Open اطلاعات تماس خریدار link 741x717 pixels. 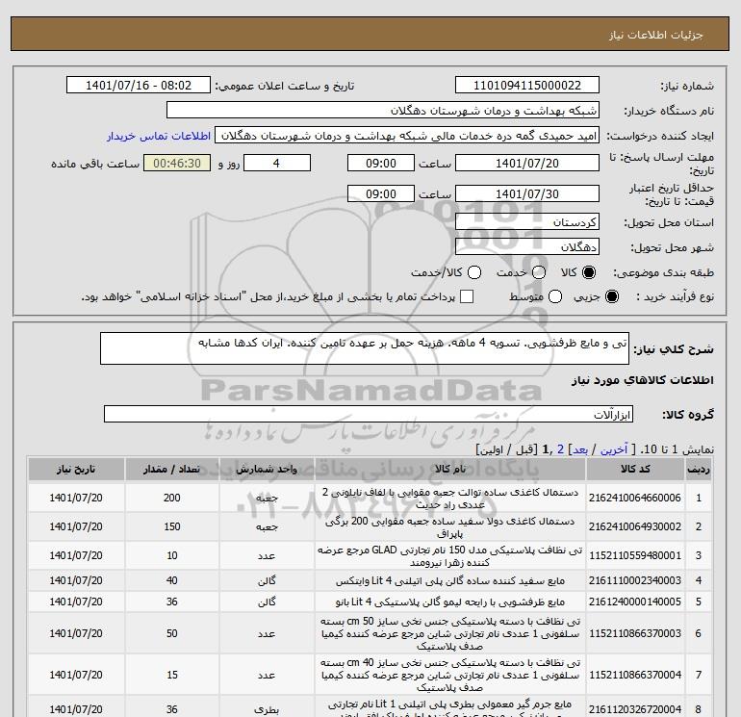(x=159, y=136)
